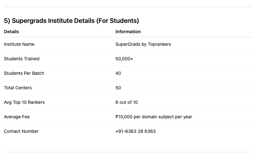Viewport: 276px width, 158px height.
Task: Click the batch size value 40
Action: pos(118,73)
